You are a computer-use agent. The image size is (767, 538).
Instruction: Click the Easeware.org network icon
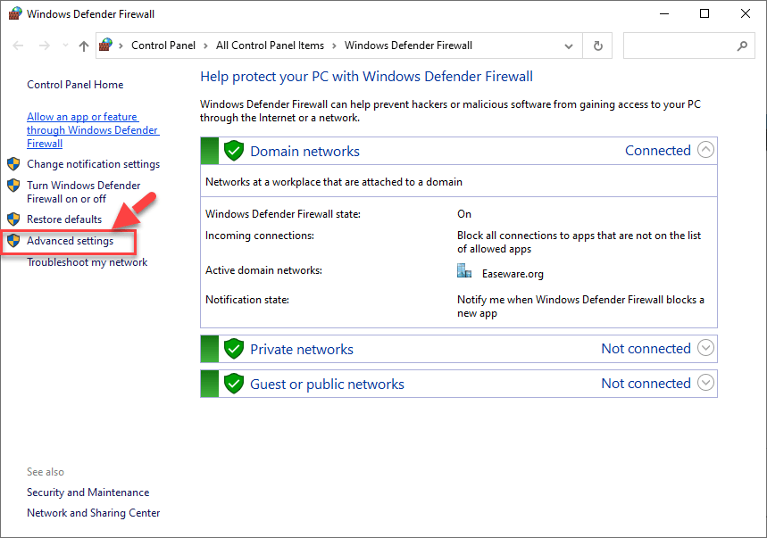click(464, 271)
